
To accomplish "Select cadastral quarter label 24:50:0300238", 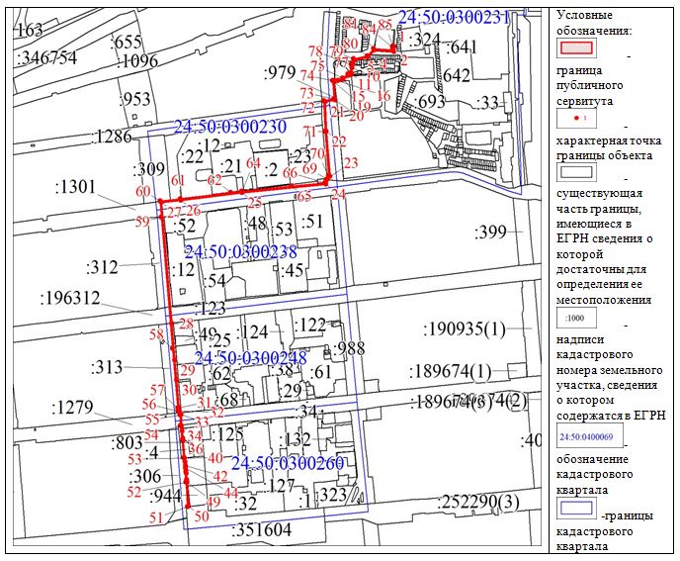I will pos(240,251).
